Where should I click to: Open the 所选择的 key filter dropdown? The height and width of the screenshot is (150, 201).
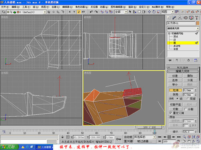click(x=154, y=137)
